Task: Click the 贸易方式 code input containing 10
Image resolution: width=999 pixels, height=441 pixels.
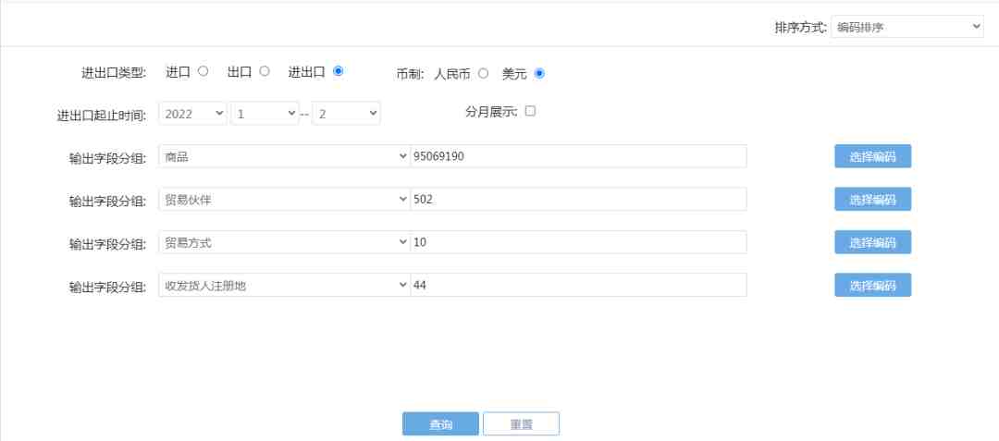Action: pyautogui.click(x=578, y=242)
